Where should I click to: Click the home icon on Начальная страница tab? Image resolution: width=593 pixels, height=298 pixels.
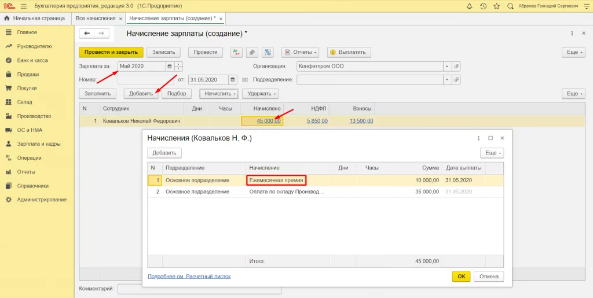(x=7, y=18)
